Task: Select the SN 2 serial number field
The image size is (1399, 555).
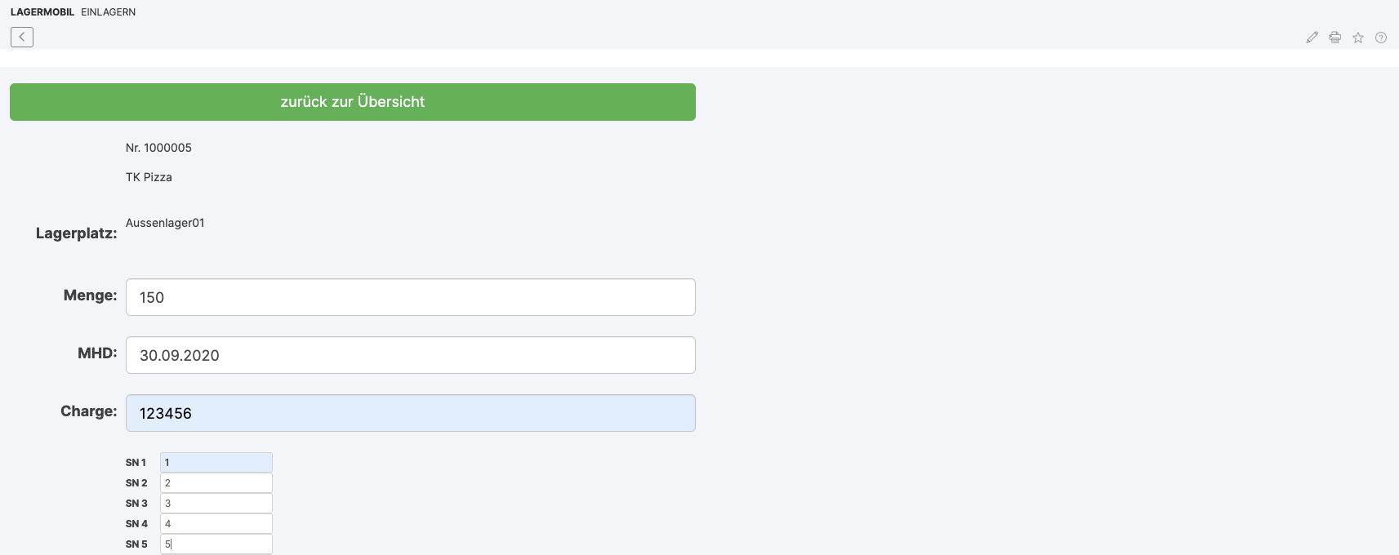Action: point(216,483)
